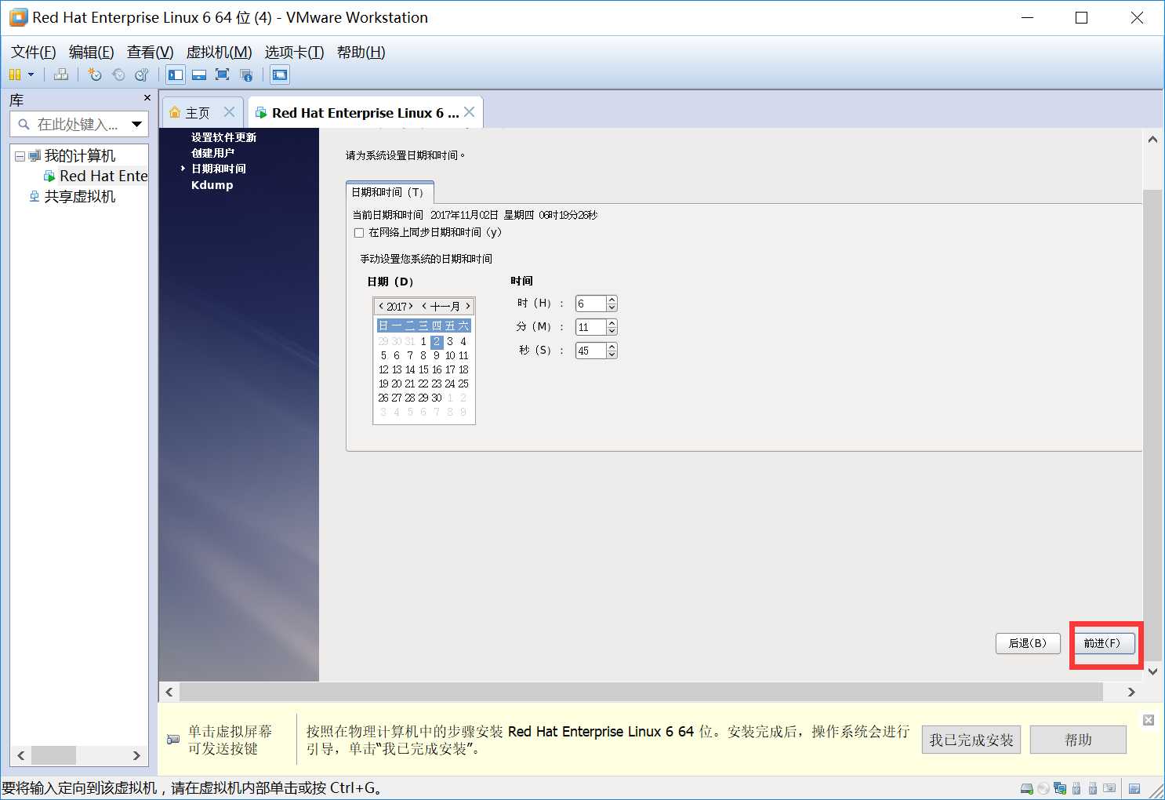Decrease the hour value with down arrow
Screen dimensions: 1165x800
click(612, 307)
